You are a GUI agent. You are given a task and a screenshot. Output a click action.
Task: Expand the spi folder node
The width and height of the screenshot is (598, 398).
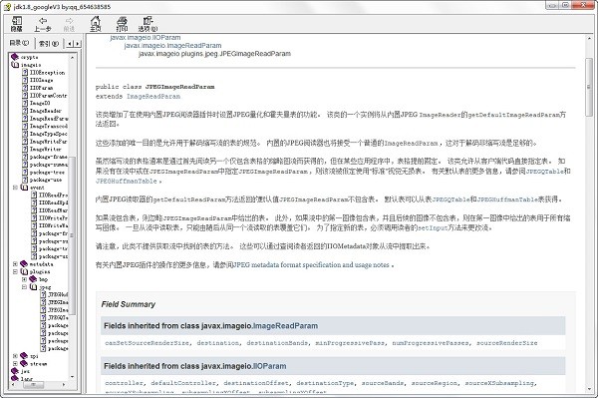[15, 356]
